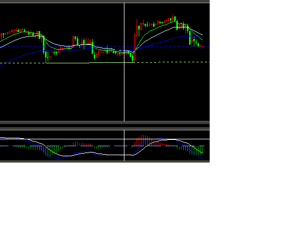Click the blue dashed horizontal level line
The width and height of the screenshot is (305, 228).
click(105, 47)
